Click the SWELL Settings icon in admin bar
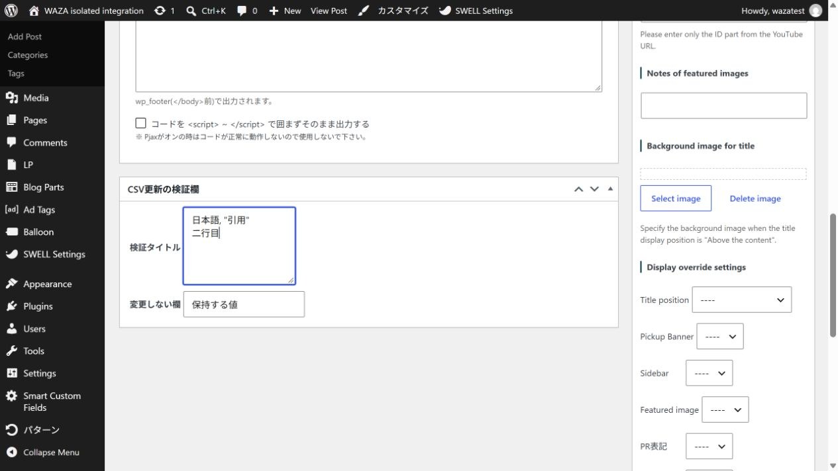 point(445,11)
